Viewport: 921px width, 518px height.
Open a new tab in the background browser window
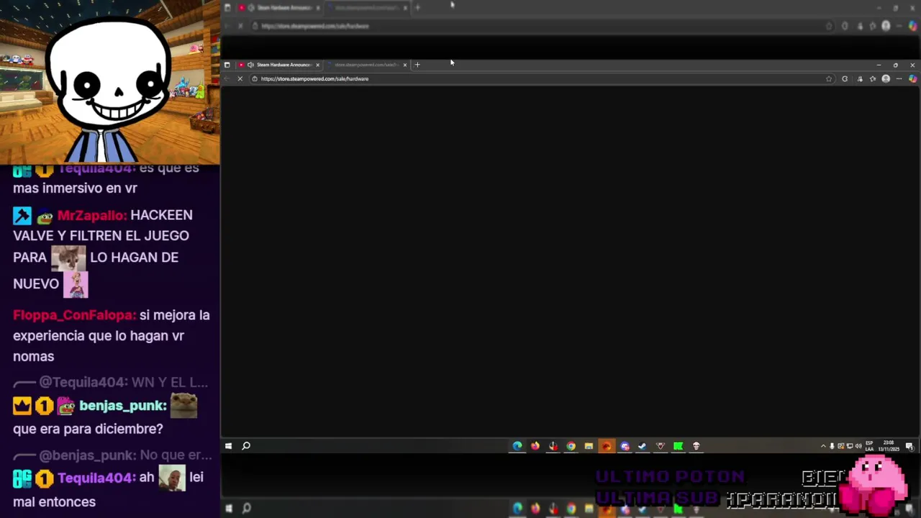click(417, 7)
